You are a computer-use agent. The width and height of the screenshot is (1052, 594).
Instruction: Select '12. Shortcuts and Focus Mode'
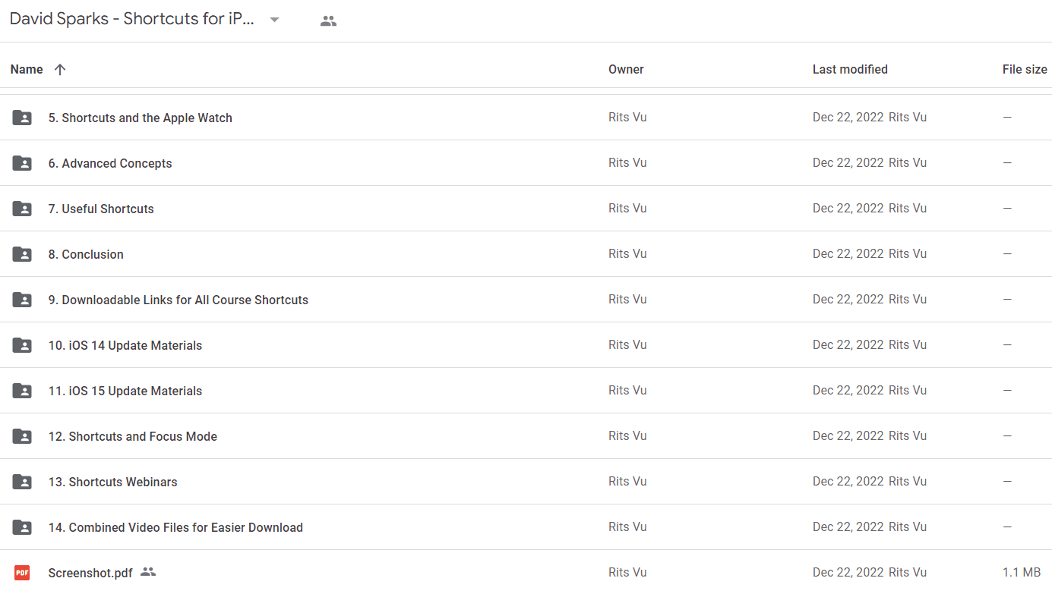click(x=133, y=436)
